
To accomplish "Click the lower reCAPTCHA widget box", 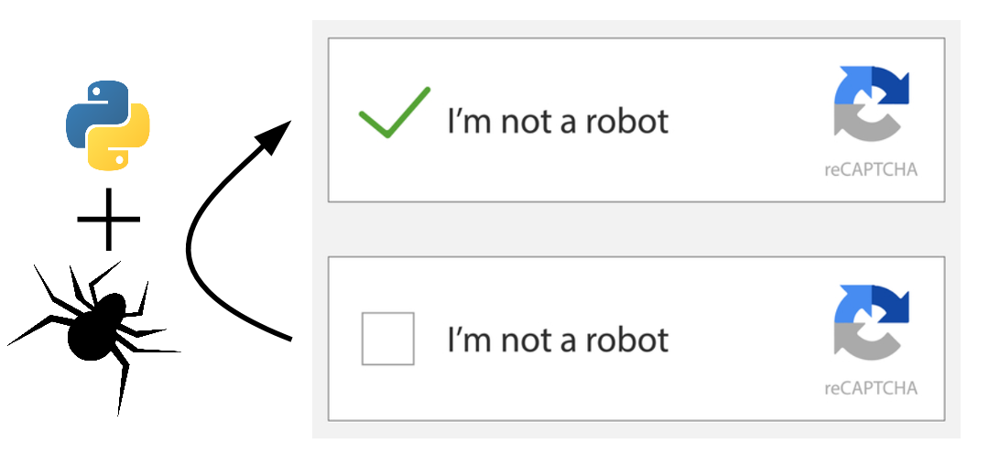I will [636, 339].
